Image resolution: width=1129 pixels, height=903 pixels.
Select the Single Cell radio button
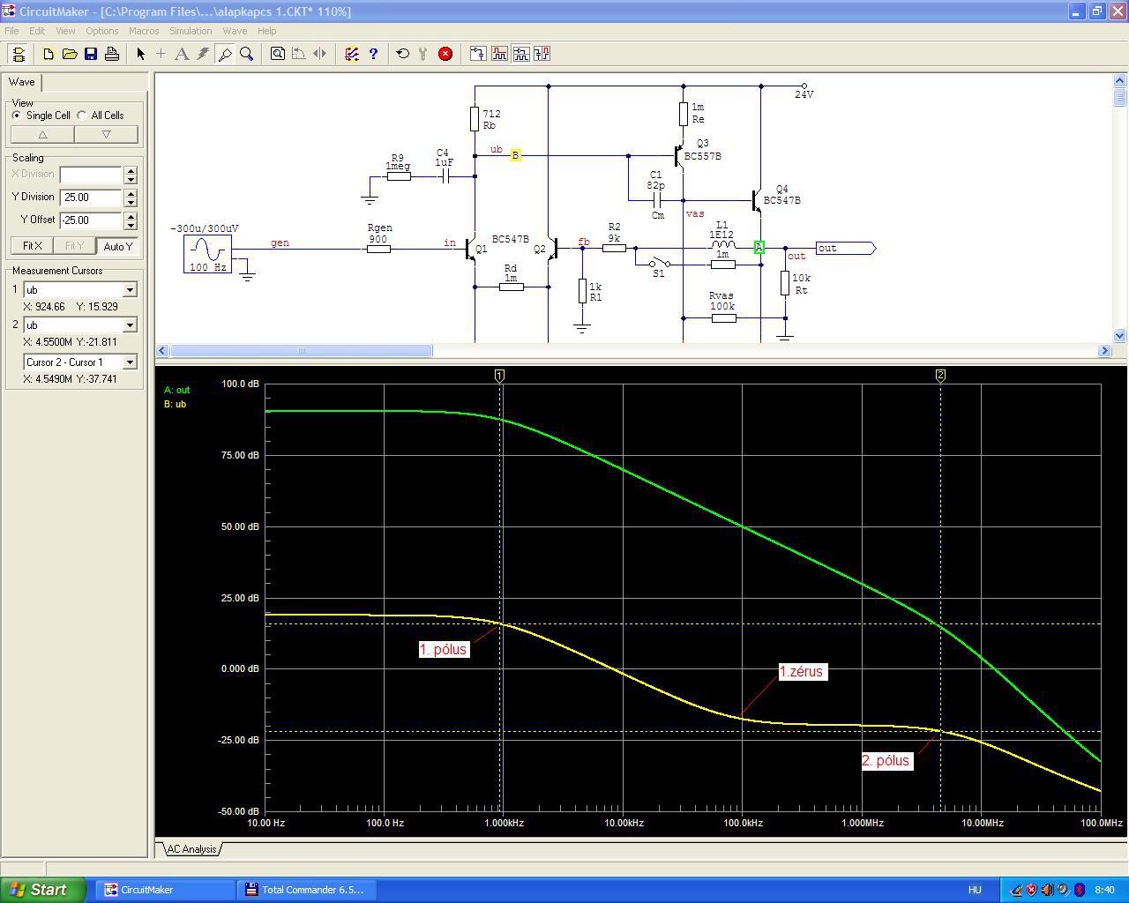coord(17,116)
